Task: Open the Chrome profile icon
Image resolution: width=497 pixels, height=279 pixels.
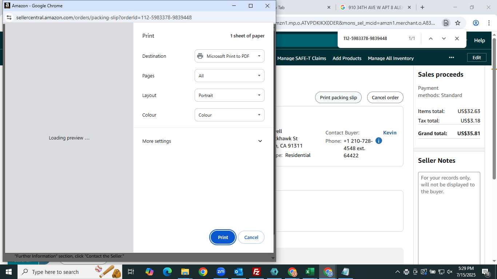Action: point(476,23)
